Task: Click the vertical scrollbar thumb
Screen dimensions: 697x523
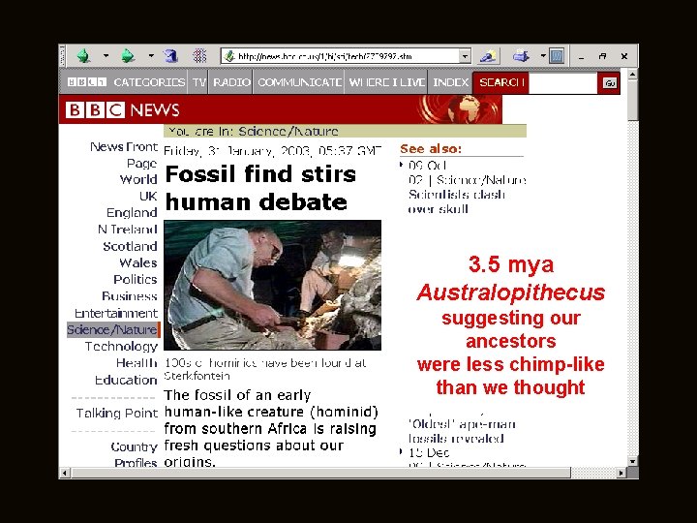Action: 632,100
